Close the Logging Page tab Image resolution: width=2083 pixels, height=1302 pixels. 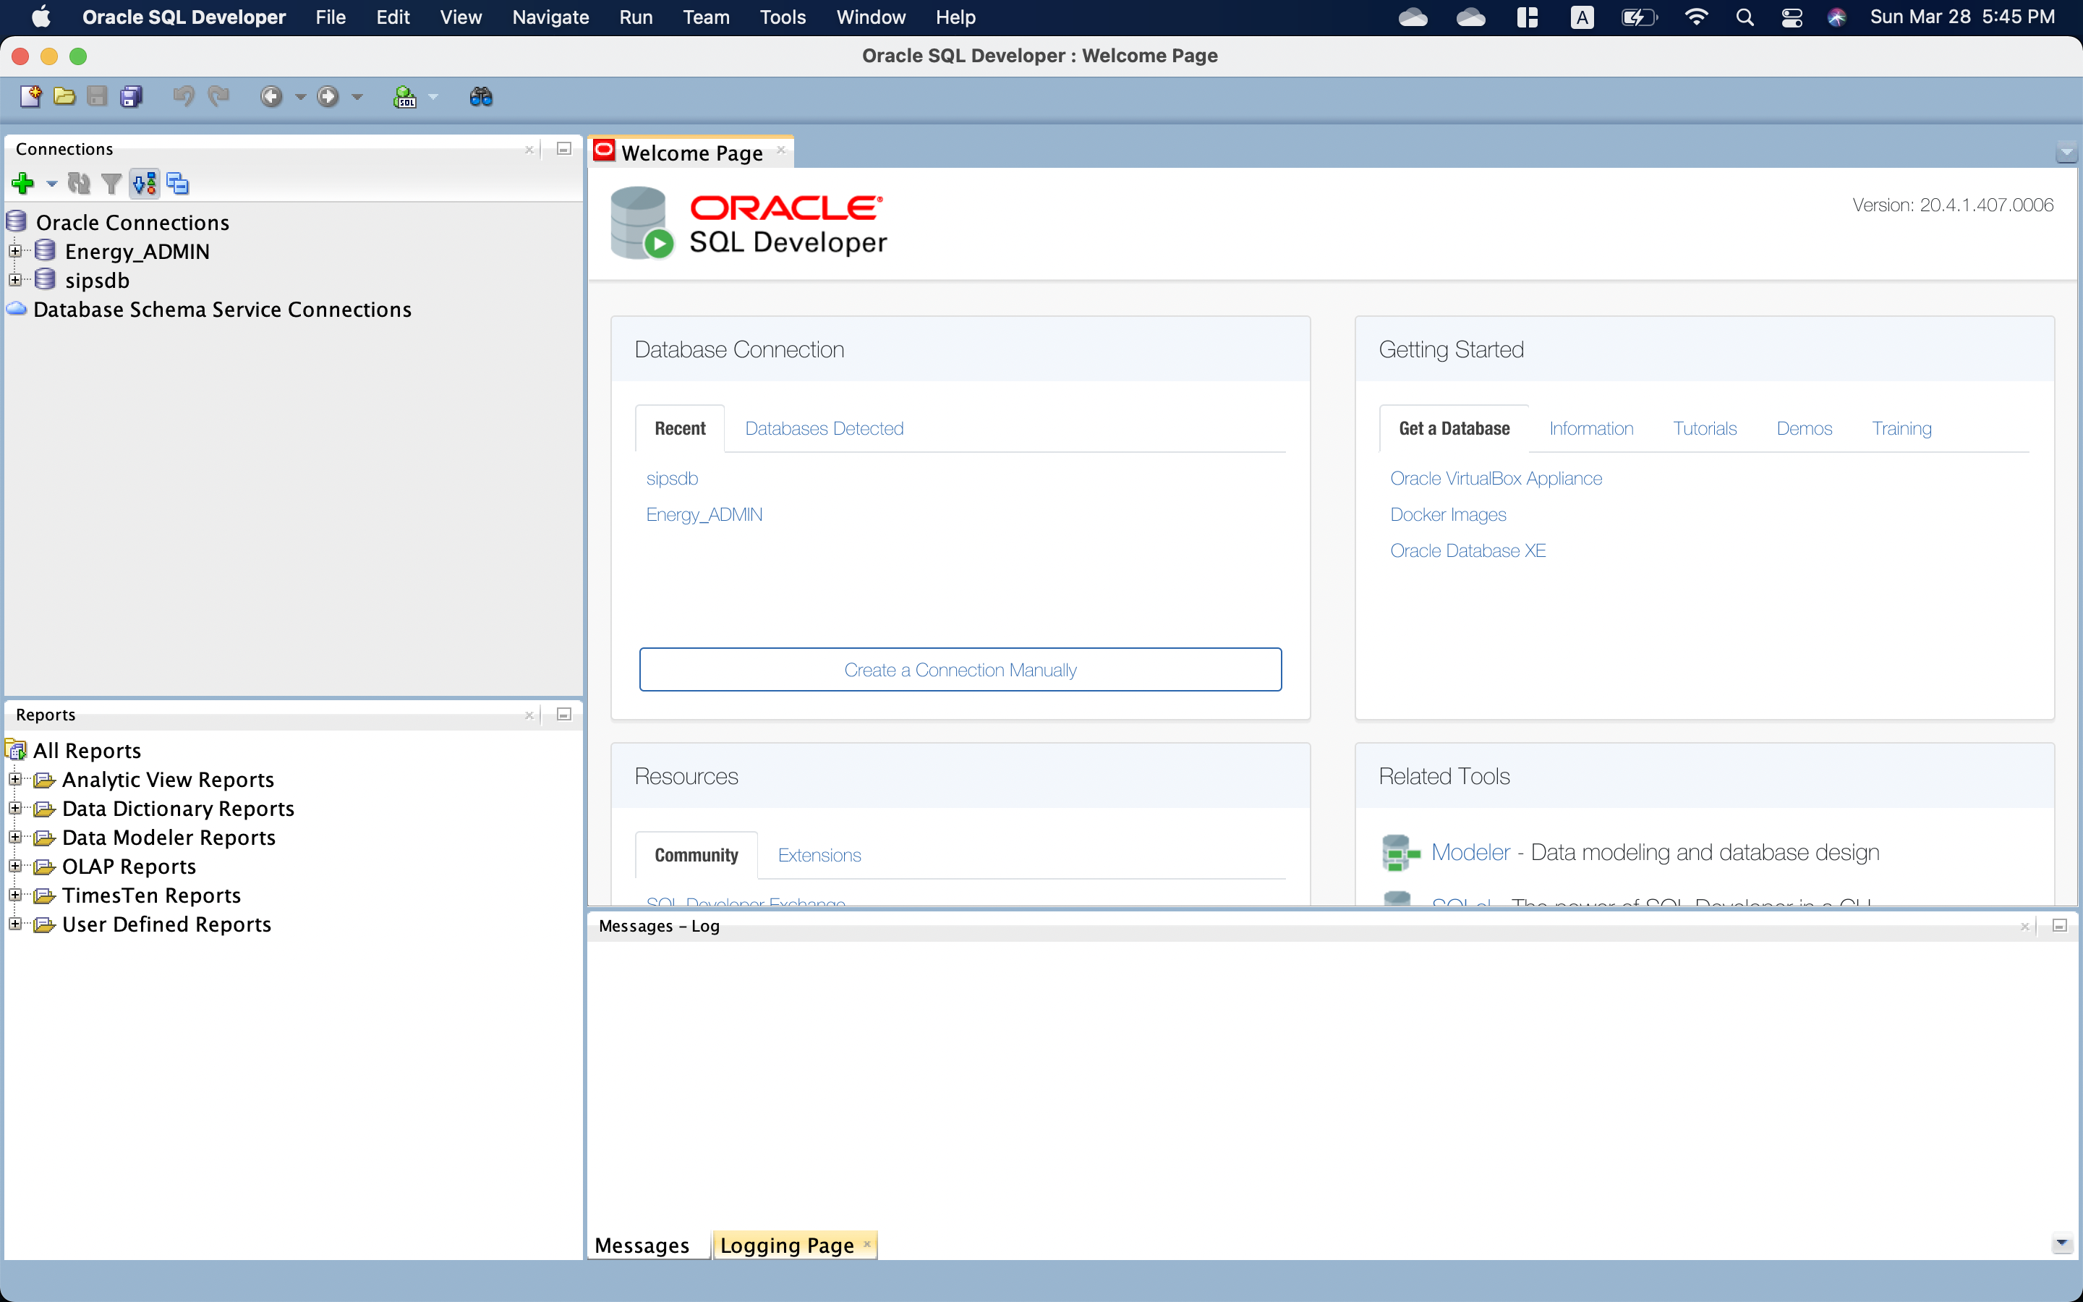(866, 1243)
